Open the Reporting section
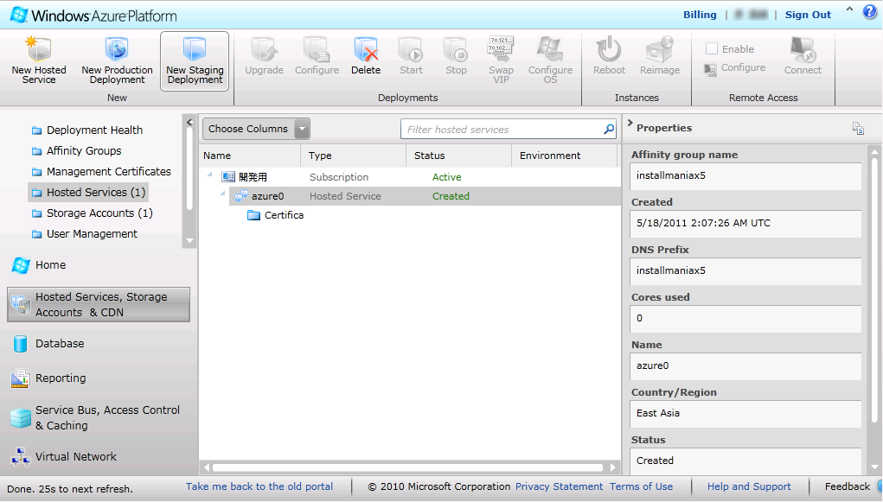The width and height of the screenshot is (883, 502). (48, 378)
